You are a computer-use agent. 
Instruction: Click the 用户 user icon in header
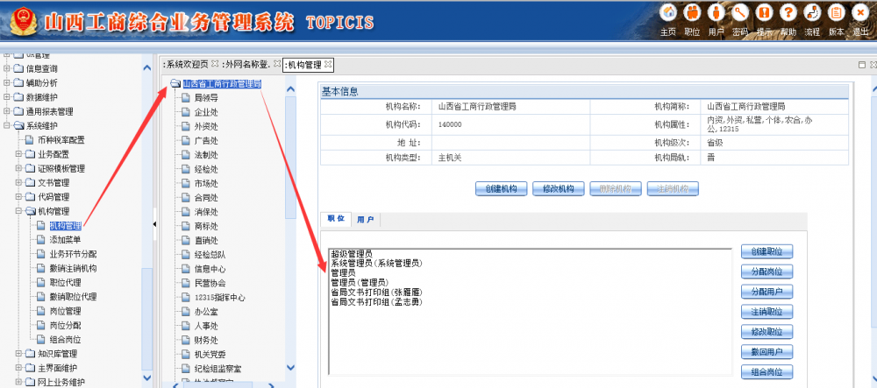coord(717,13)
